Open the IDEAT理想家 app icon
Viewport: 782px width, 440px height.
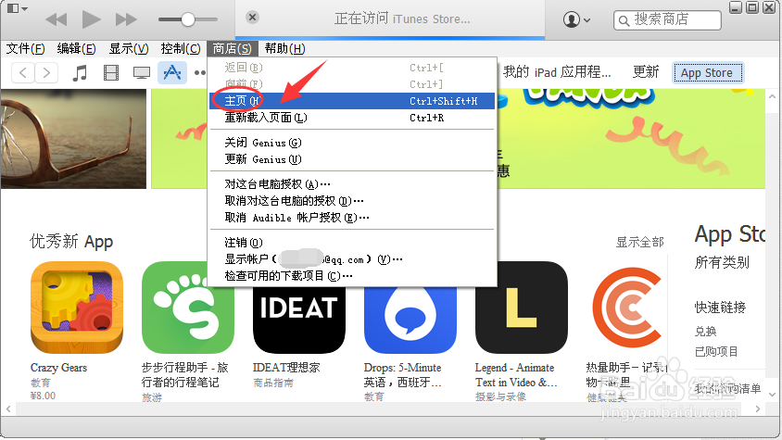coord(299,321)
